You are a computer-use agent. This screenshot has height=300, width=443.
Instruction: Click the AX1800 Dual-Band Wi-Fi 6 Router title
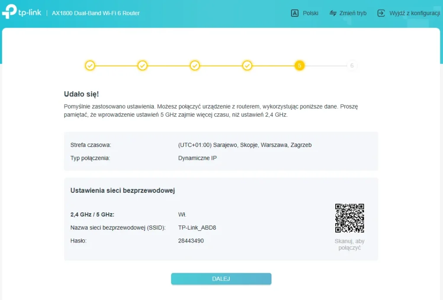click(96, 13)
